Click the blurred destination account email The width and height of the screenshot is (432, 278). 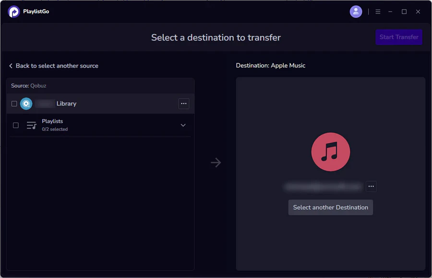(324, 186)
